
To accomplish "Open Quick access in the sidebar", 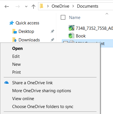I will coord(27,23).
